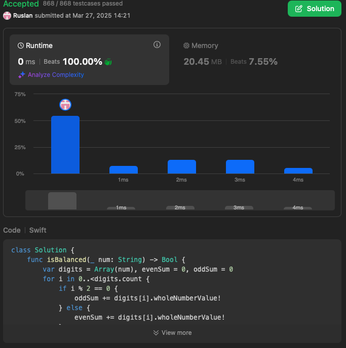Click the sparkle icon before Analyze Complexity
The image size is (346, 348).
pos(21,75)
